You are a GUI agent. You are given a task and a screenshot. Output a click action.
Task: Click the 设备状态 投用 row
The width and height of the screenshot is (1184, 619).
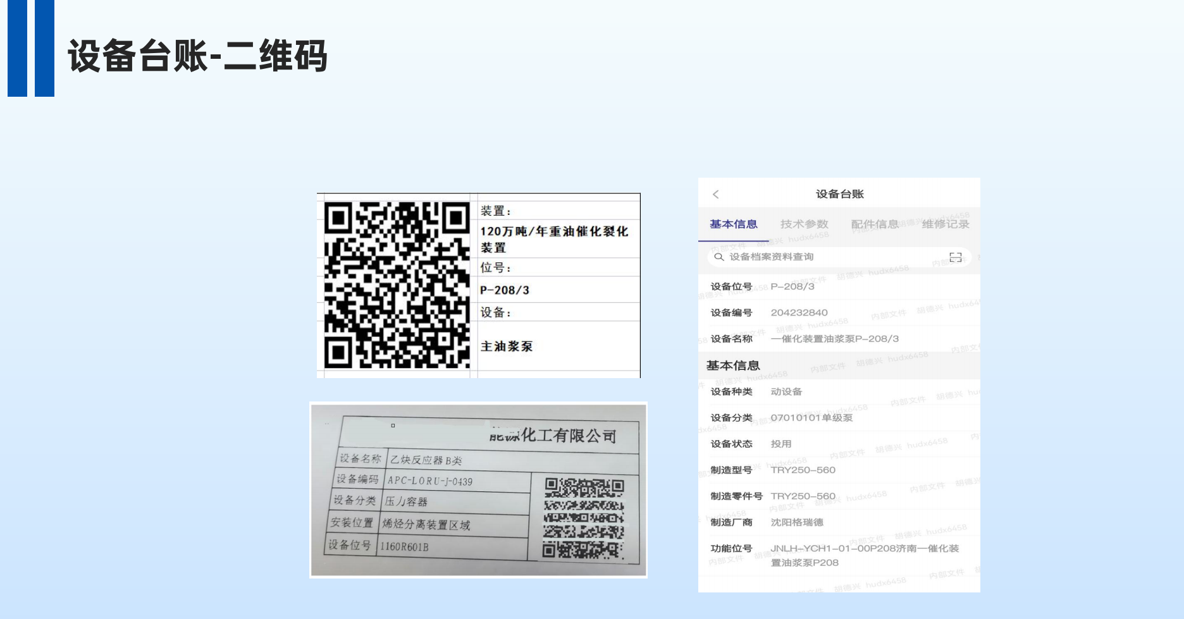tap(839, 444)
